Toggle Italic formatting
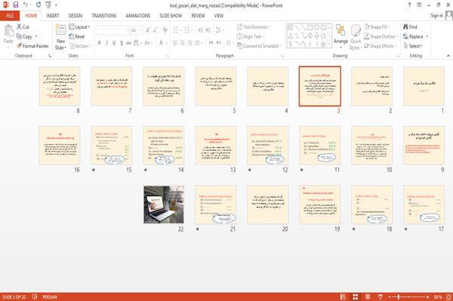The height and width of the screenshot is (301, 453). (106, 43)
